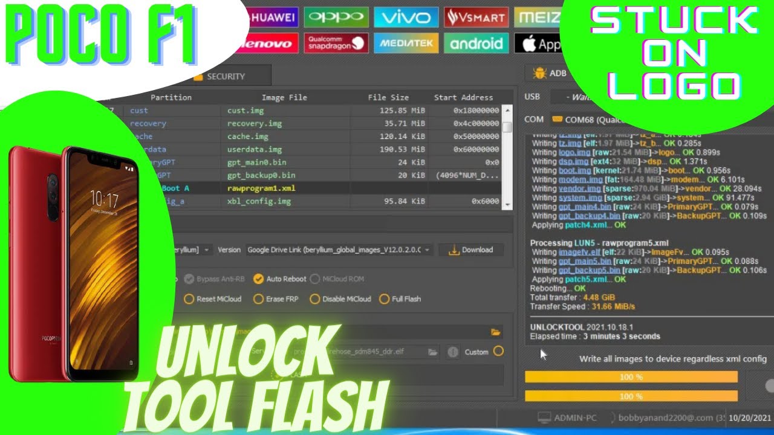This screenshot has width=774, height=435.
Task: Browse folder icon for image path
Action: coord(496,332)
